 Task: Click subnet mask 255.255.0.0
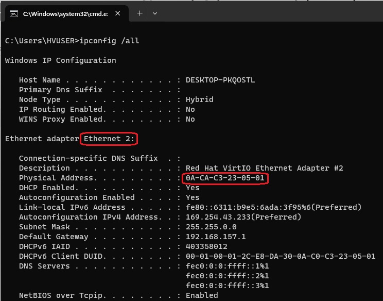[211, 227]
